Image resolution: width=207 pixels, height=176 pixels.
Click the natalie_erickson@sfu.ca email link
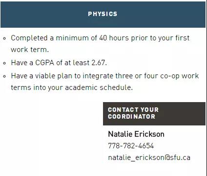click(x=149, y=158)
